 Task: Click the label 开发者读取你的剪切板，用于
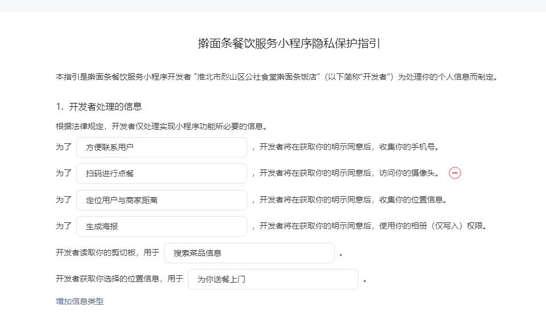[x=108, y=252]
